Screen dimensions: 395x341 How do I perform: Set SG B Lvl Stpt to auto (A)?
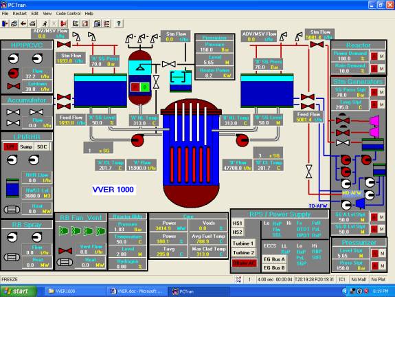point(374,229)
